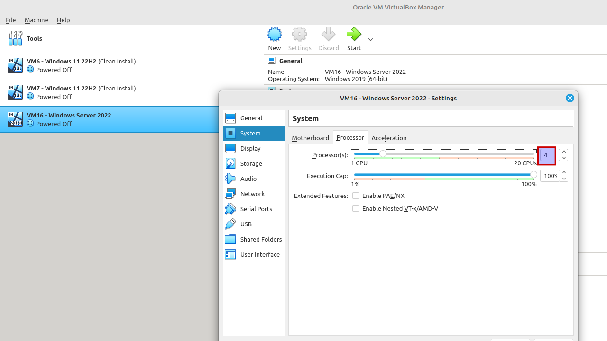This screenshot has height=341, width=607.
Task: Open the Shared Folders settings category
Action: (254, 239)
